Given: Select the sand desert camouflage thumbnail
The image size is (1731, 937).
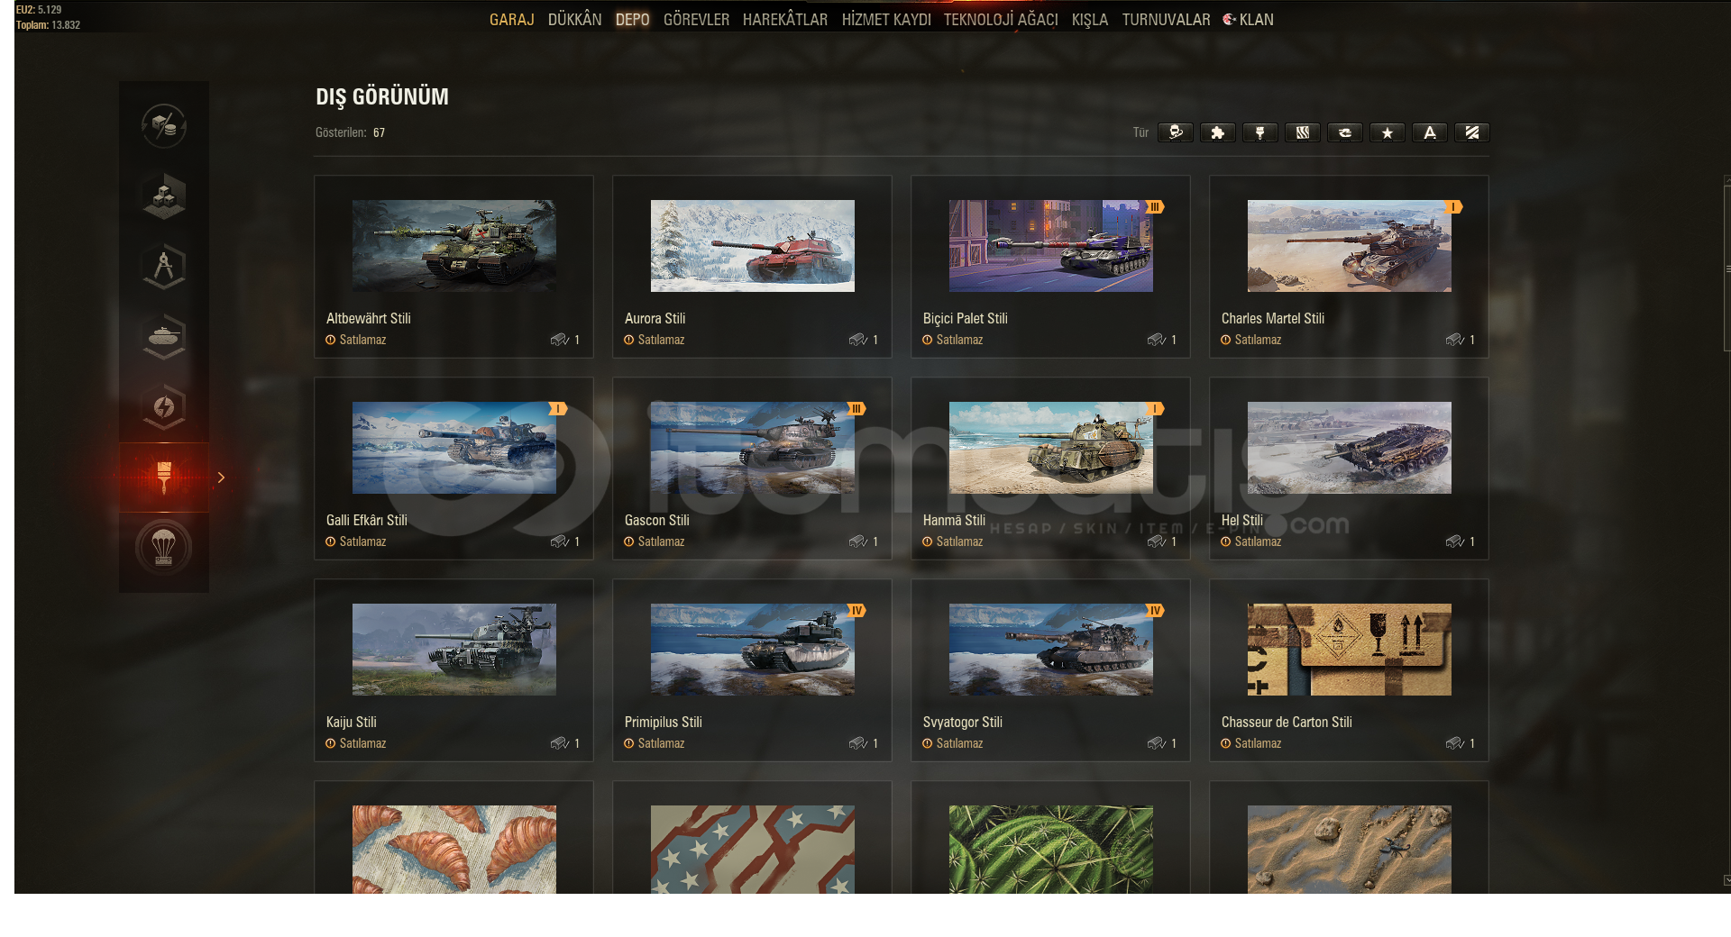Looking at the screenshot, I should 1350,850.
